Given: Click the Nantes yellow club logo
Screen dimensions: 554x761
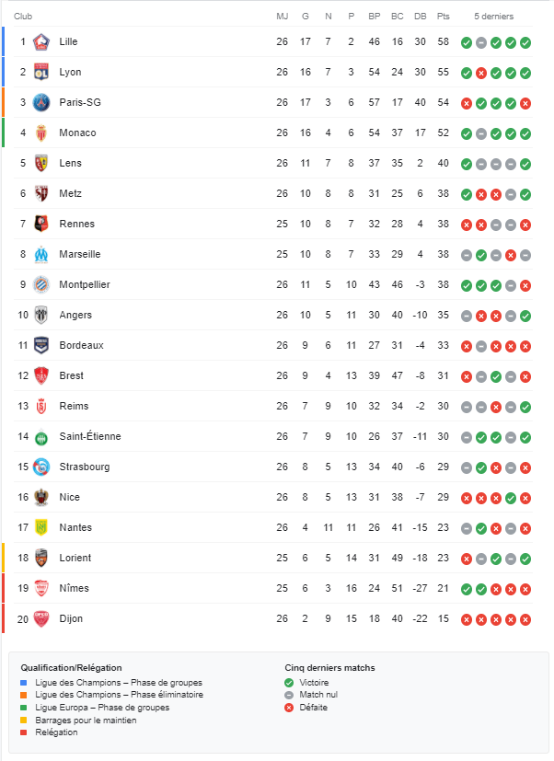Looking at the screenshot, I should click(41, 527).
